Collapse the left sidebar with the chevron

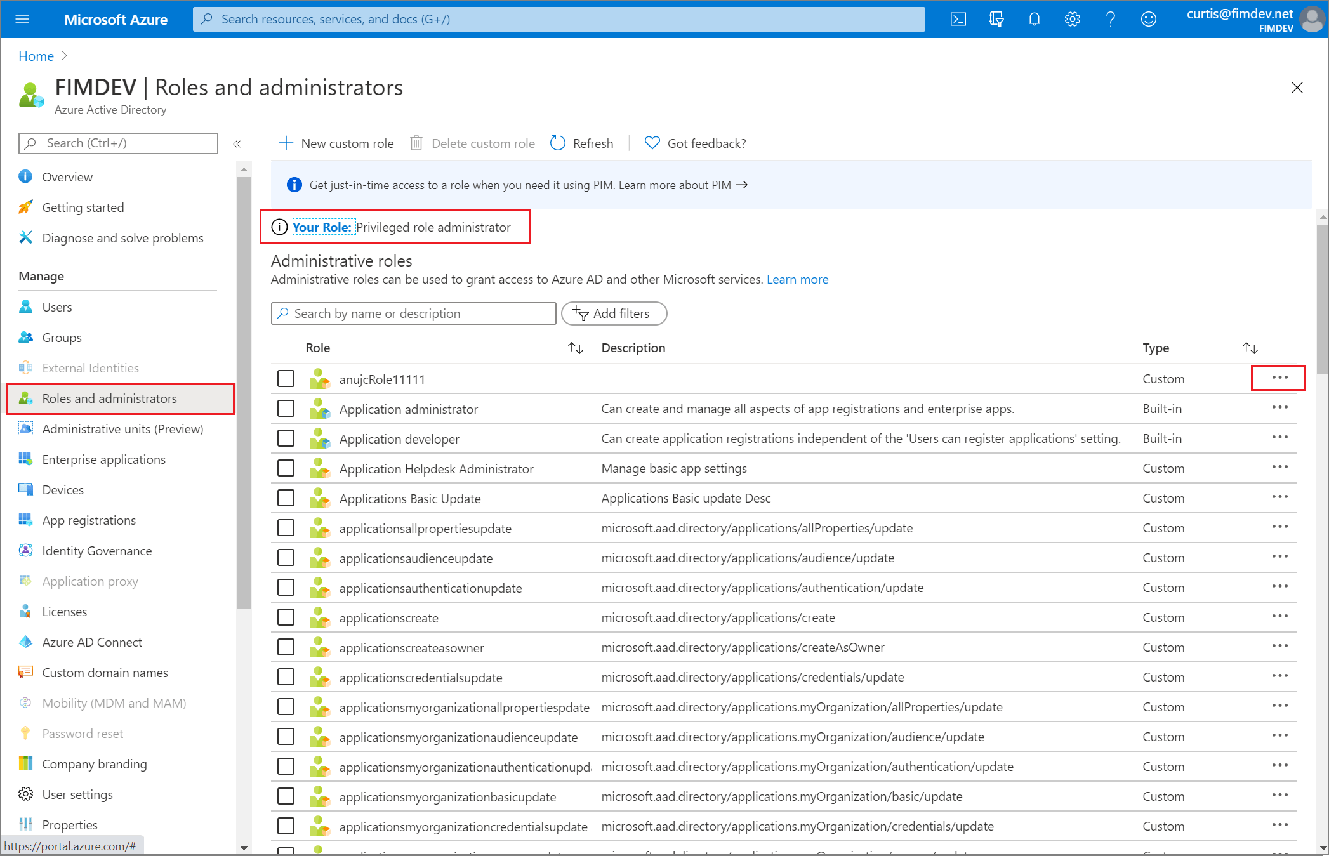[237, 143]
